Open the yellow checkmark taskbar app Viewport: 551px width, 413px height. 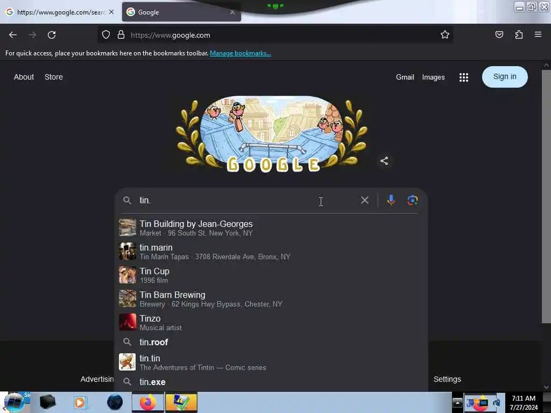click(x=181, y=402)
